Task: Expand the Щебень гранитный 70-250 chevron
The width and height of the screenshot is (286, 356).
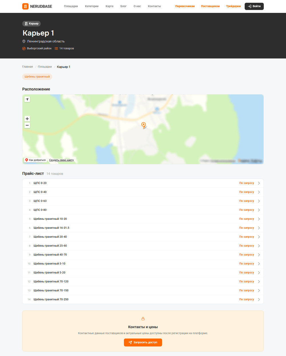Action: [x=259, y=300]
